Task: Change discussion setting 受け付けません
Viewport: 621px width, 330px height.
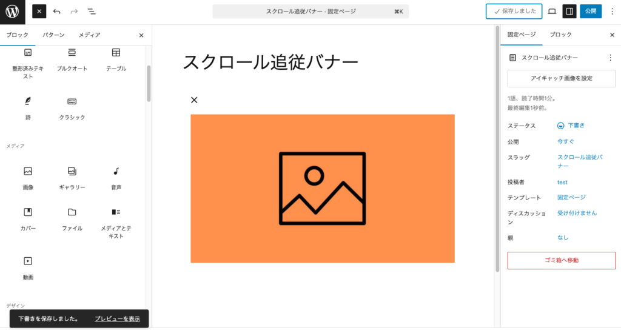Action: pos(577,213)
